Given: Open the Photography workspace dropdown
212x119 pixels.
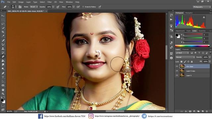Looking at the screenshot, I should [202, 7].
